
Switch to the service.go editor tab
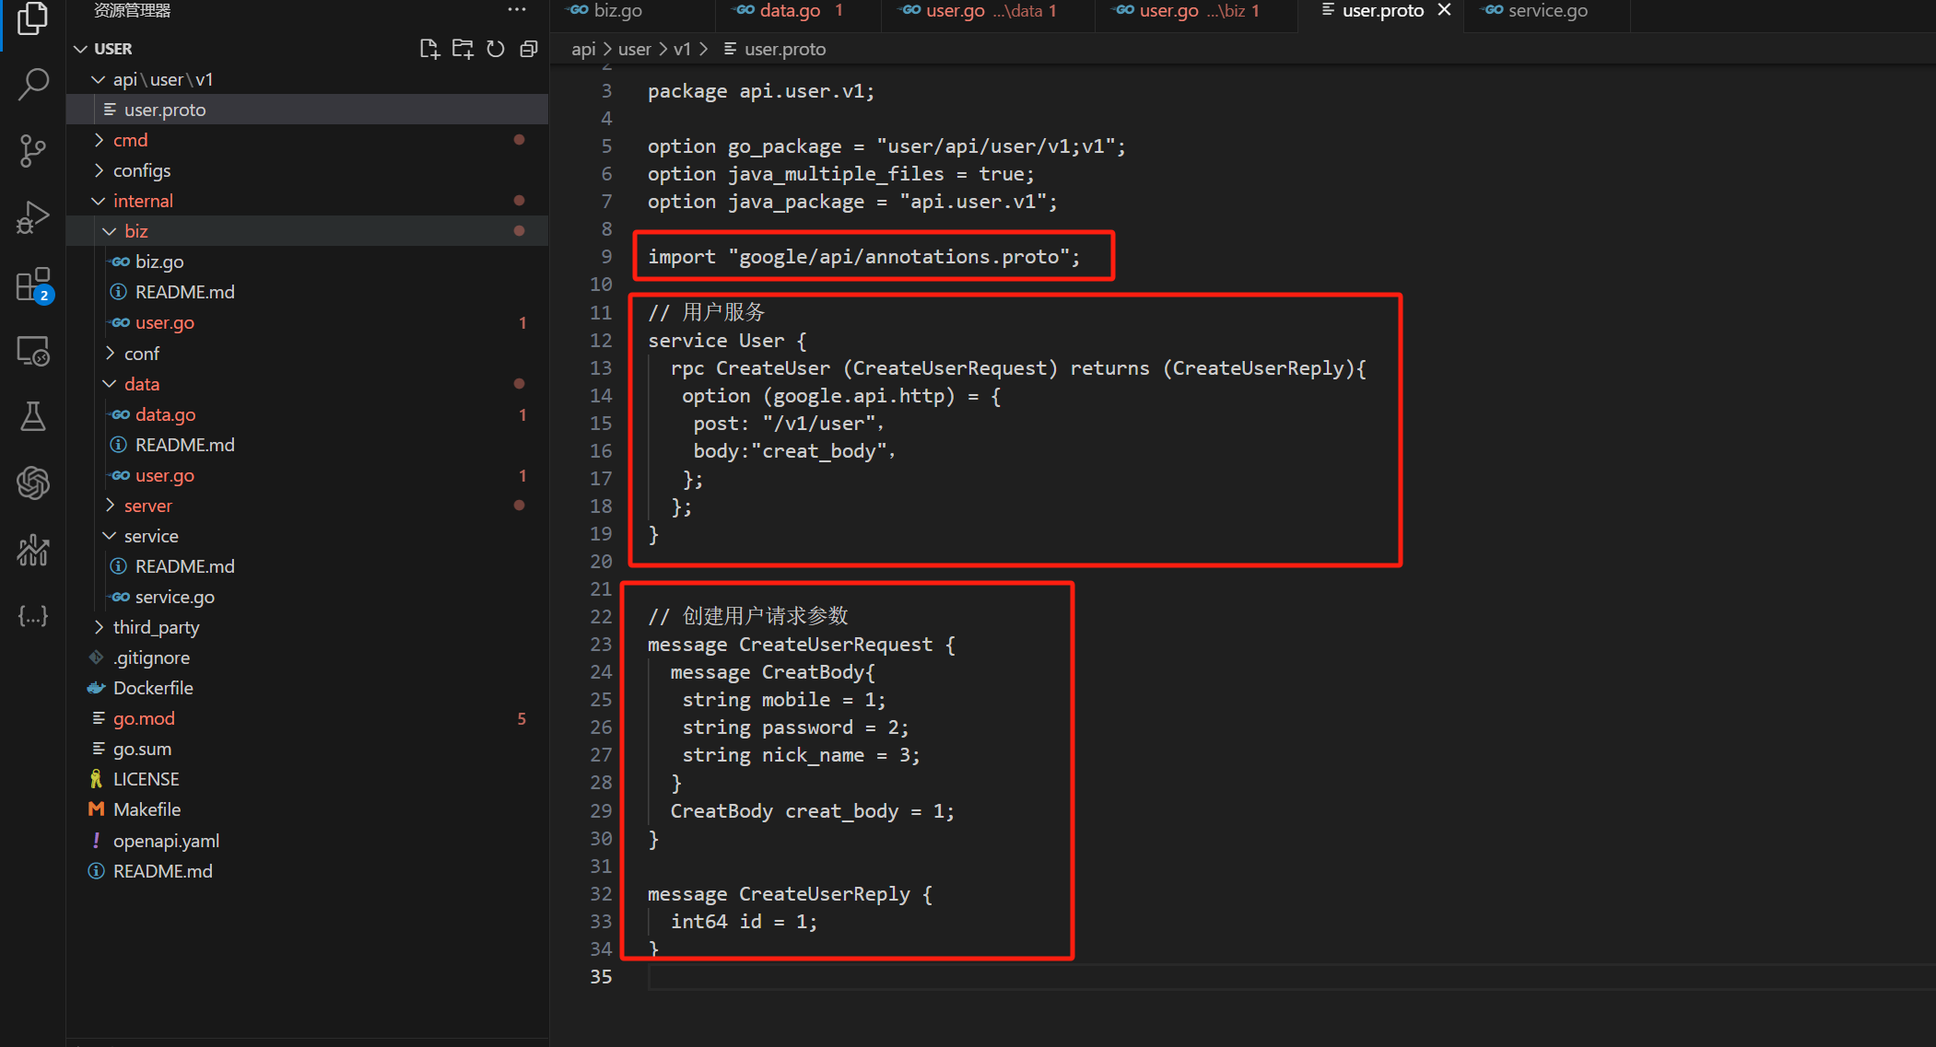coord(1547,11)
